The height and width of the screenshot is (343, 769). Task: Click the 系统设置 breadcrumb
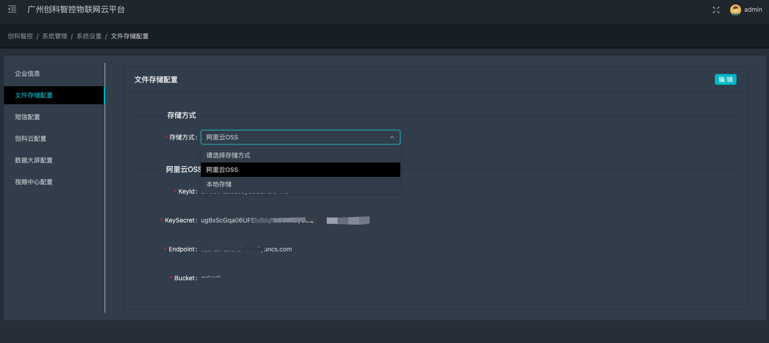89,36
